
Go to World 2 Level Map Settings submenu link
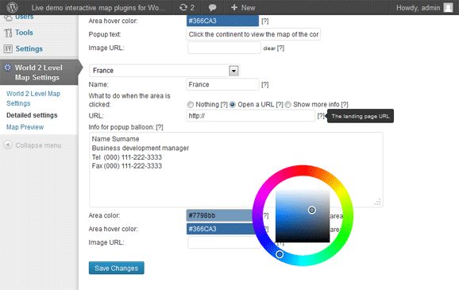33,99
